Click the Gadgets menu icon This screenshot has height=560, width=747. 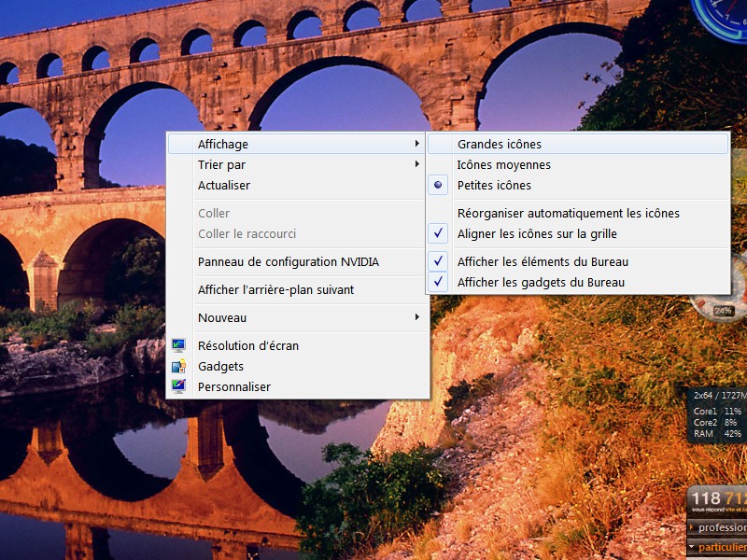pyautogui.click(x=178, y=366)
